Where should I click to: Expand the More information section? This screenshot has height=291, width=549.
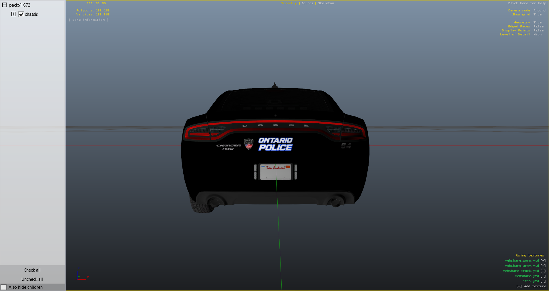pyautogui.click(x=89, y=20)
